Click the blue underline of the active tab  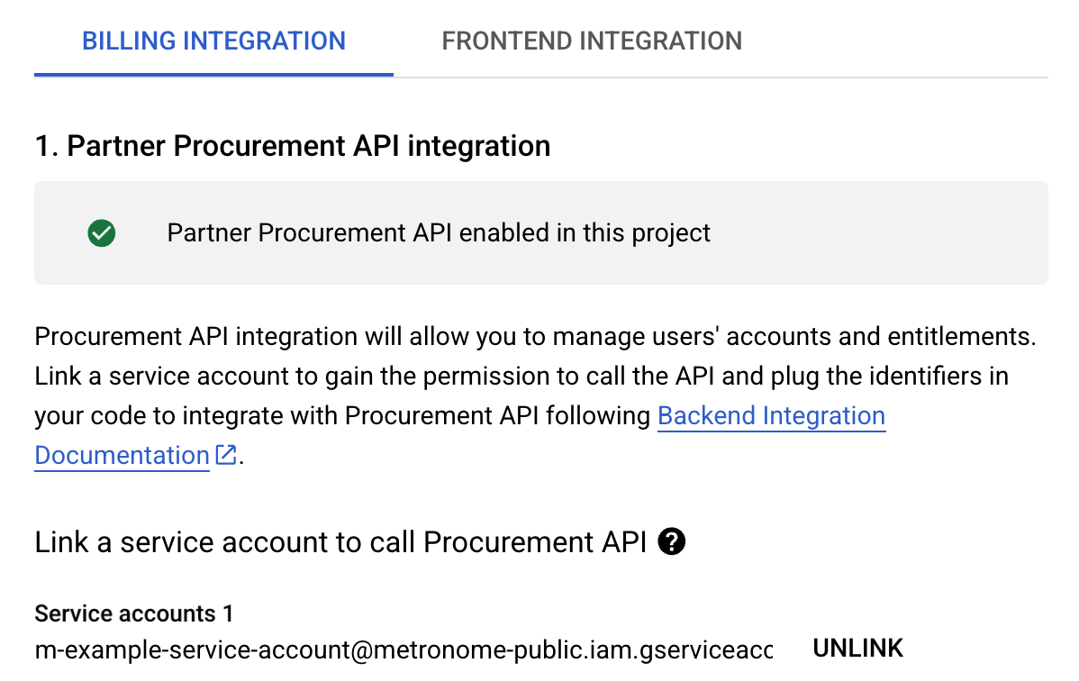pos(213,75)
